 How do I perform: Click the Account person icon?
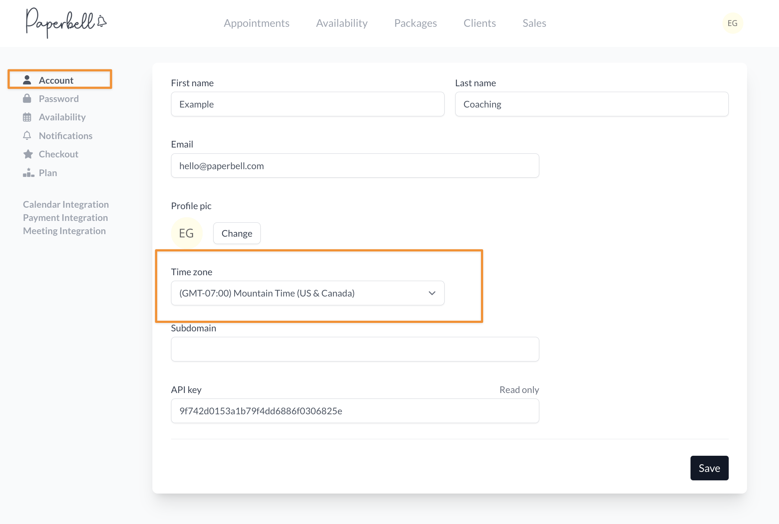27,80
